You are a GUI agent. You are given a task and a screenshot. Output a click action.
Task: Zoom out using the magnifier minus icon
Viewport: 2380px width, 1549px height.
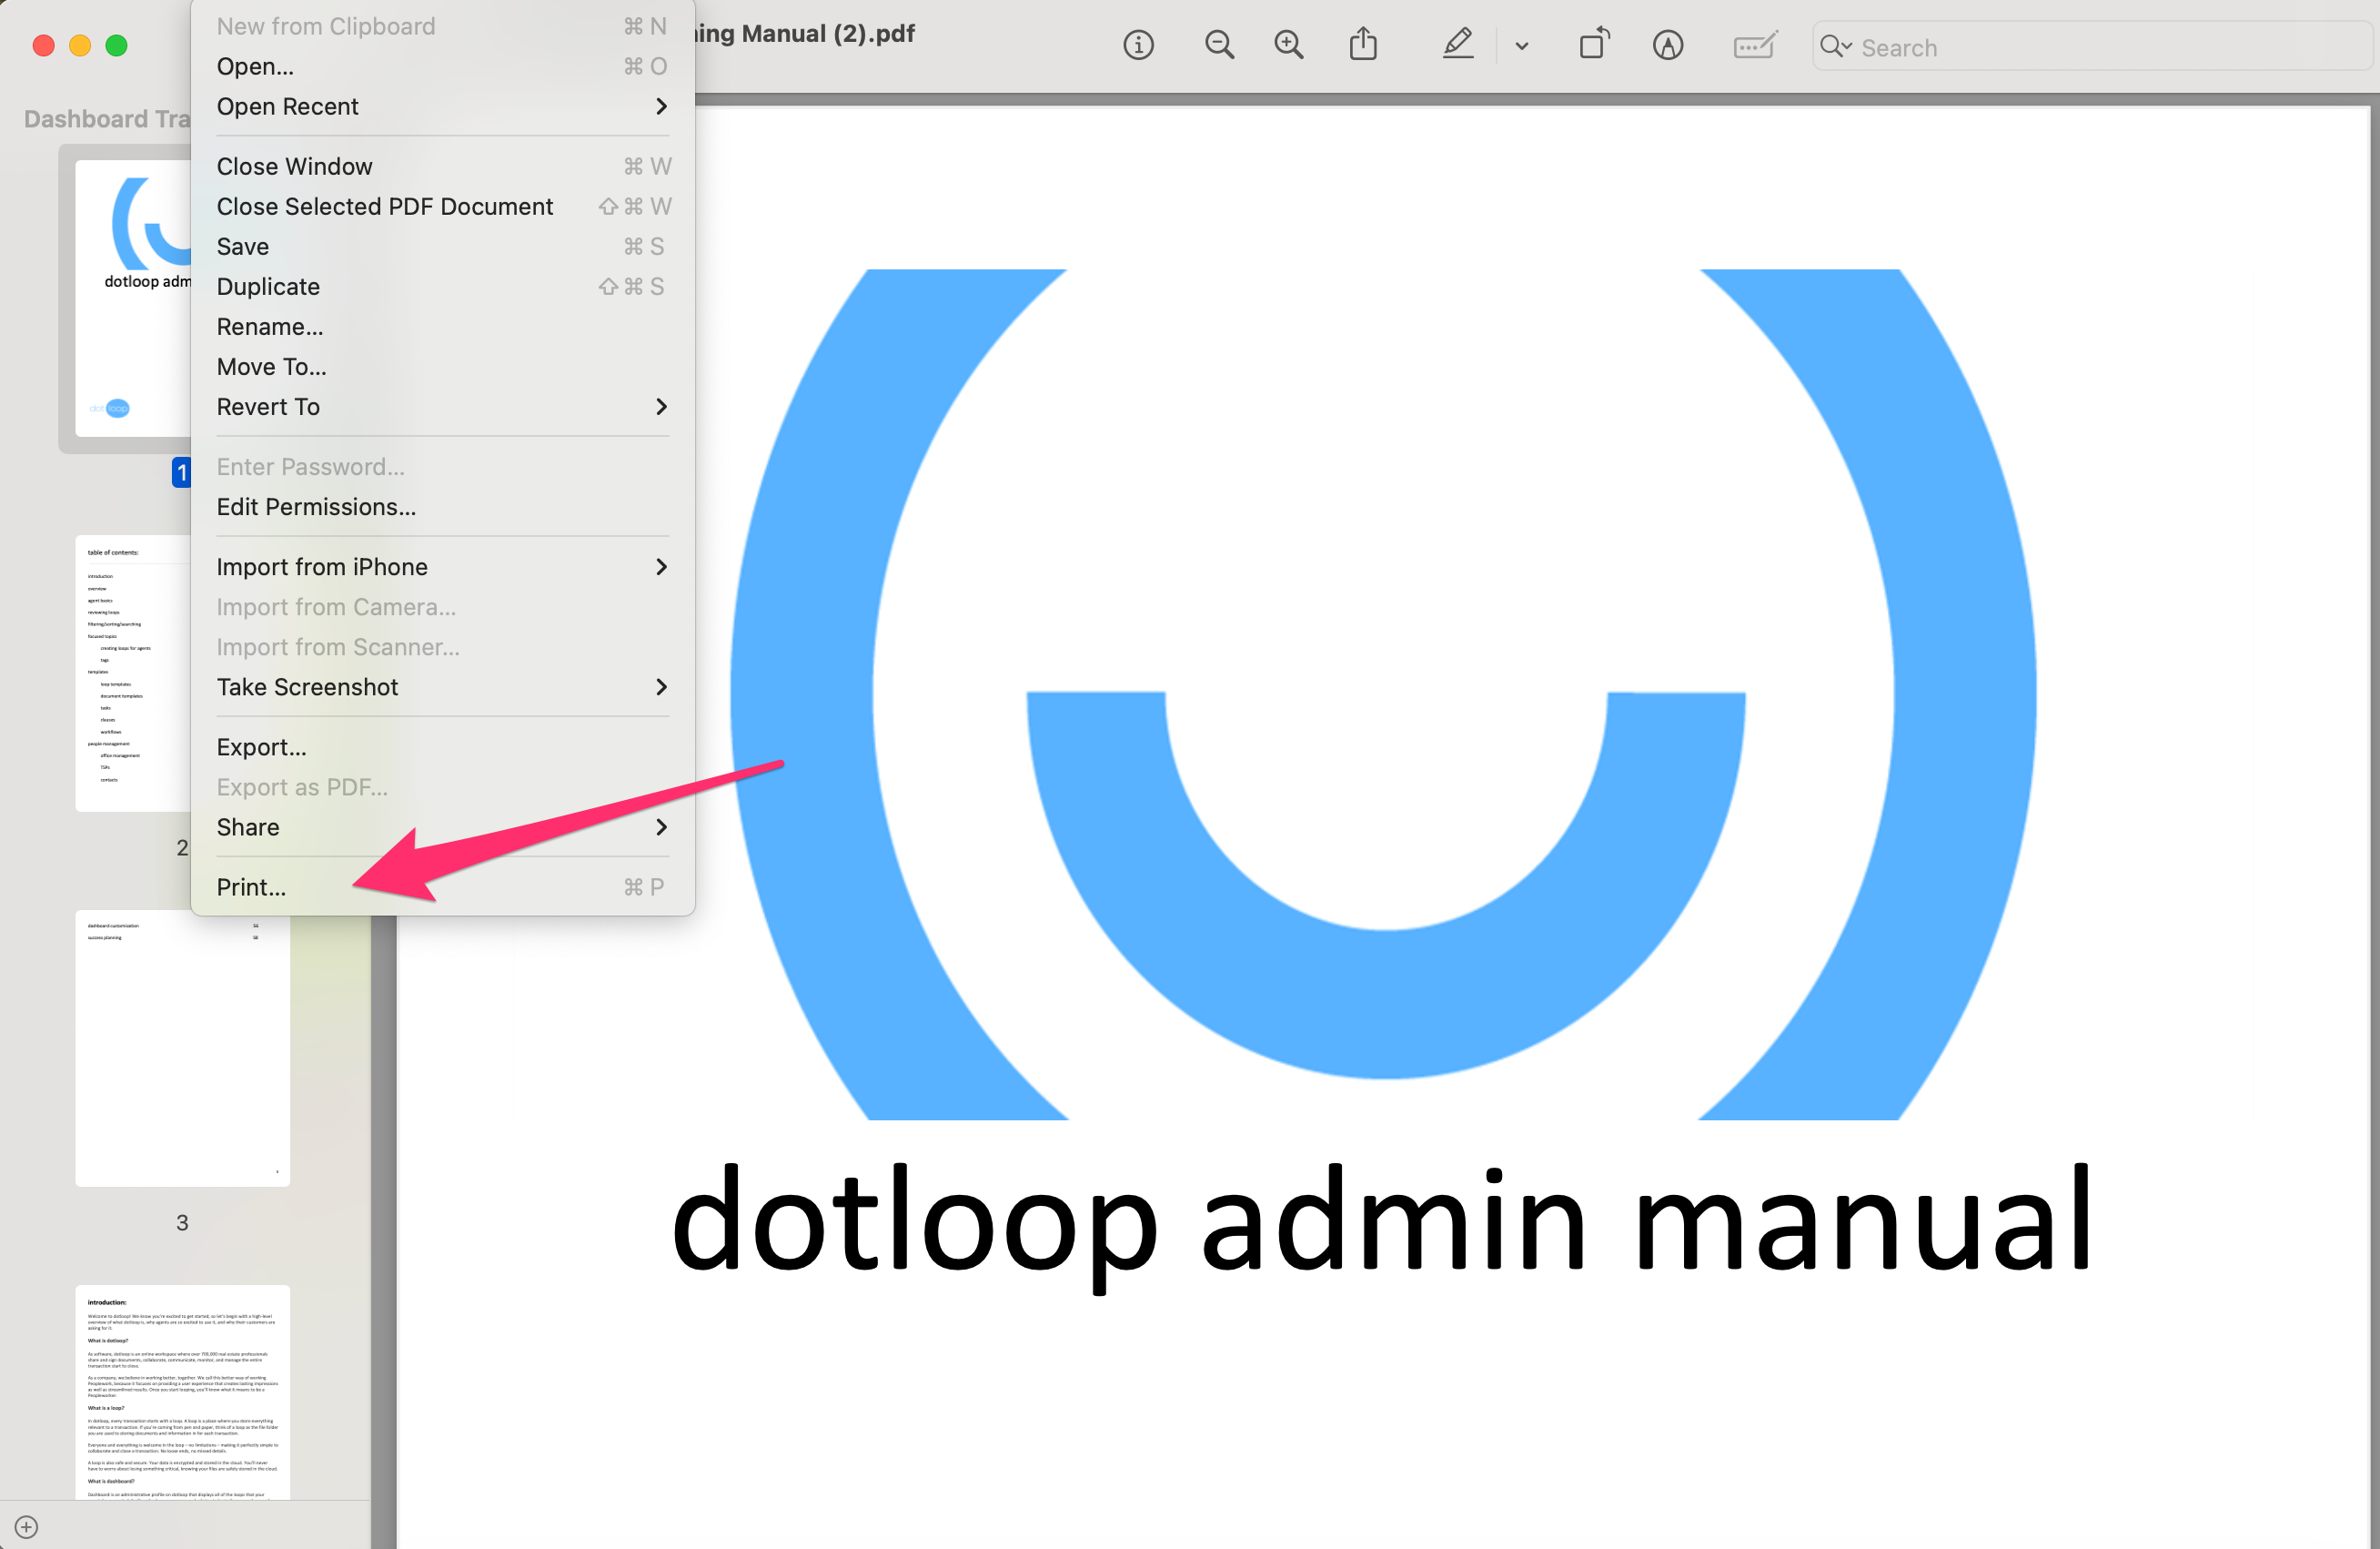(x=1218, y=45)
